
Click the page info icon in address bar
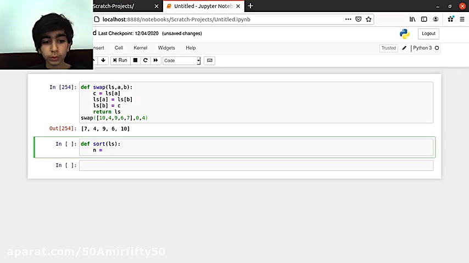[97, 19]
